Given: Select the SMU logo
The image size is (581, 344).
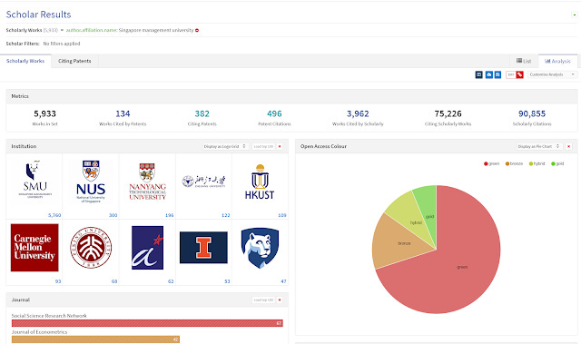Looking at the screenshot, I should coord(34,180).
